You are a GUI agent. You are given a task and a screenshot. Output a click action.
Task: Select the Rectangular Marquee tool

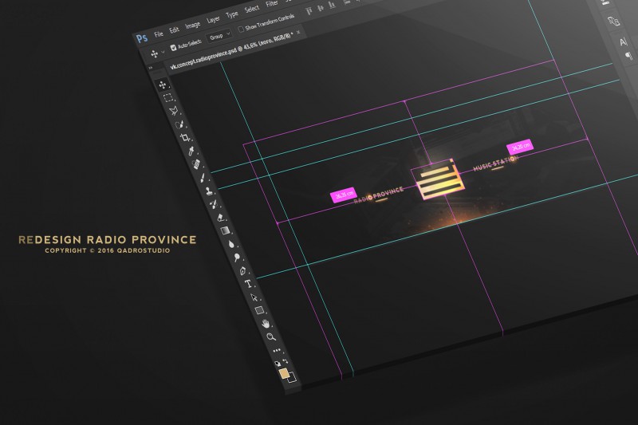point(168,97)
